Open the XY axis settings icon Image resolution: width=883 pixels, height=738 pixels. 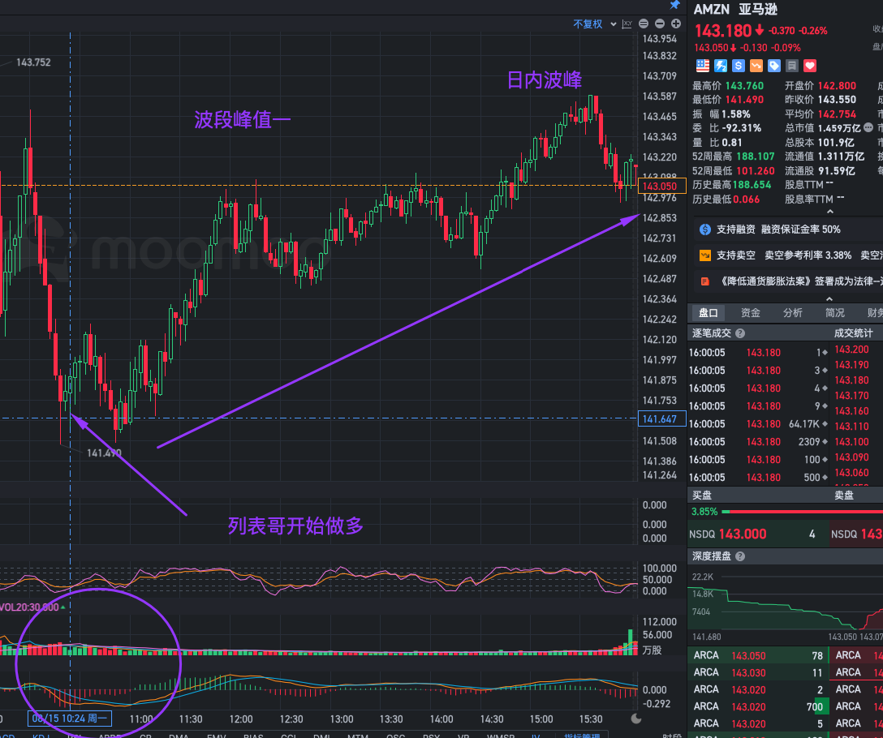point(627,24)
